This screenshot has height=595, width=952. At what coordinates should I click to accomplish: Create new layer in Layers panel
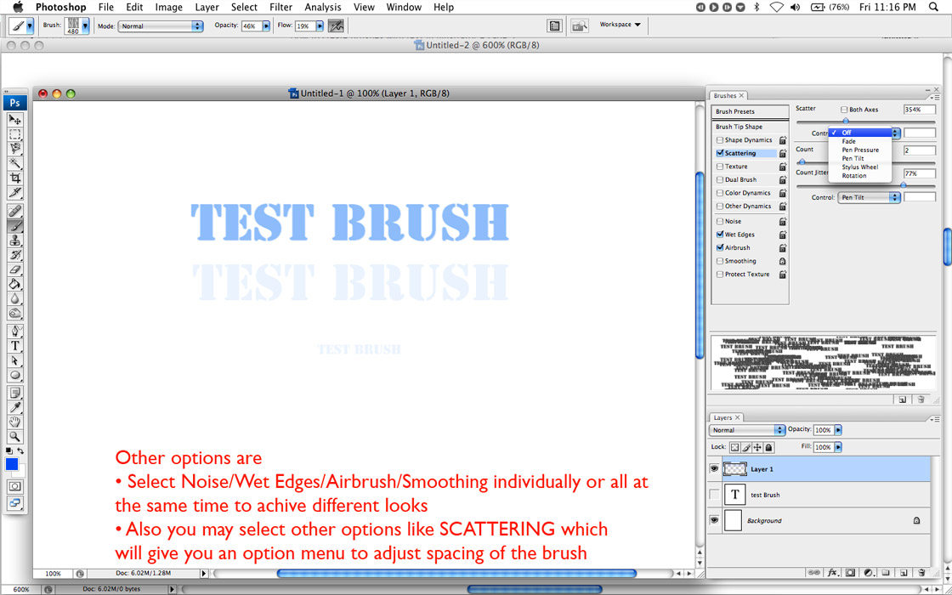pos(904,572)
